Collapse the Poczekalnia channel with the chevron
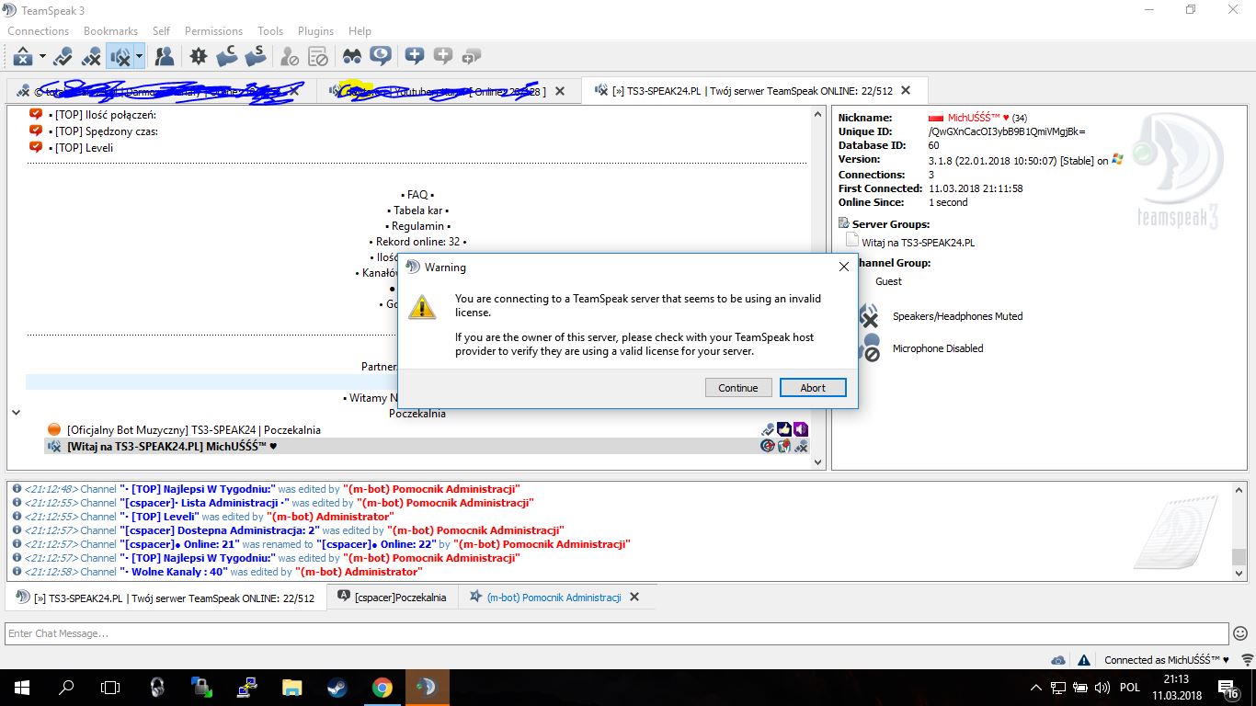Image resolution: width=1256 pixels, height=706 pixels. point(16,413)
